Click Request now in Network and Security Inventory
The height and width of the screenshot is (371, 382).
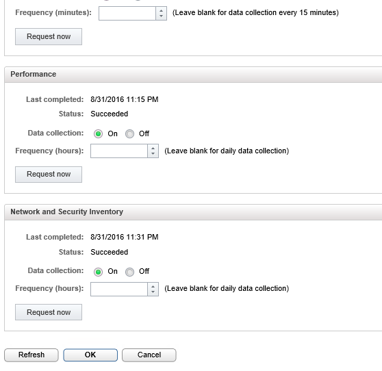[x=49, y=312]
